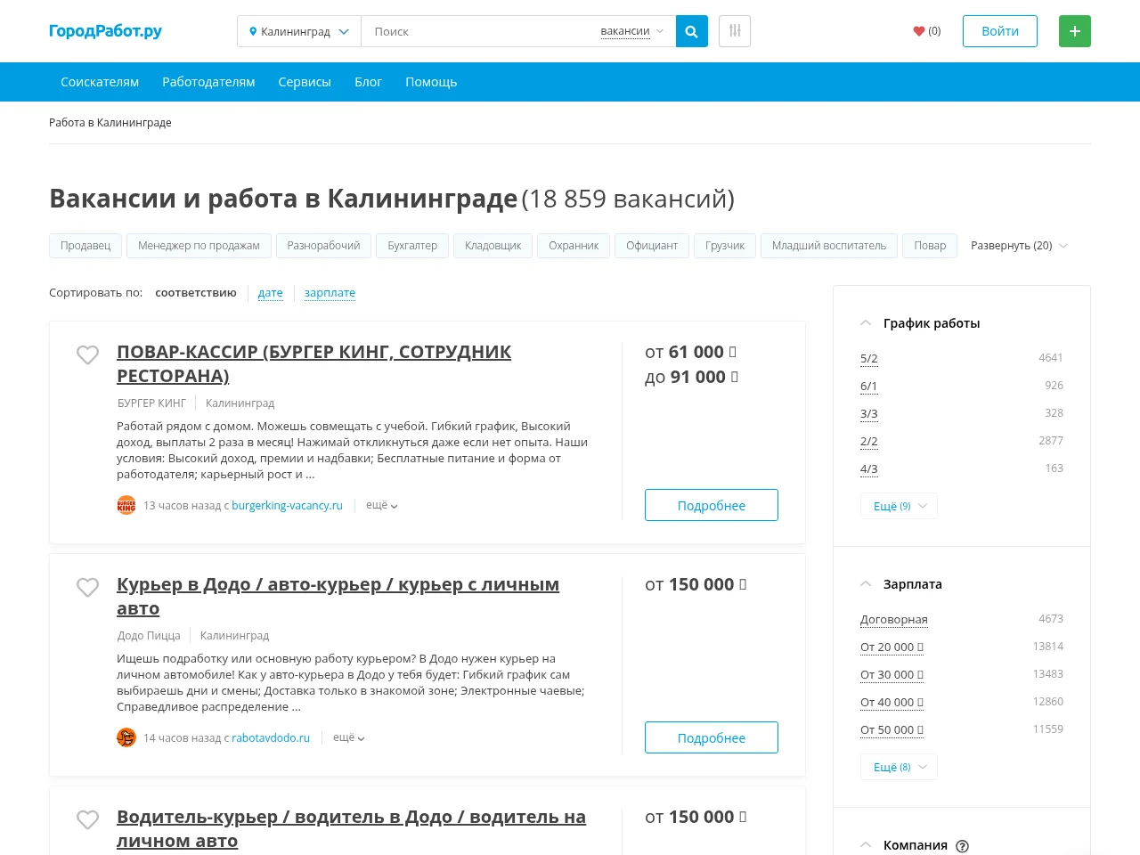The width and height of the screenshot is (1140, 855).
Task: Sort by соответствию
Action: [196, 293]
